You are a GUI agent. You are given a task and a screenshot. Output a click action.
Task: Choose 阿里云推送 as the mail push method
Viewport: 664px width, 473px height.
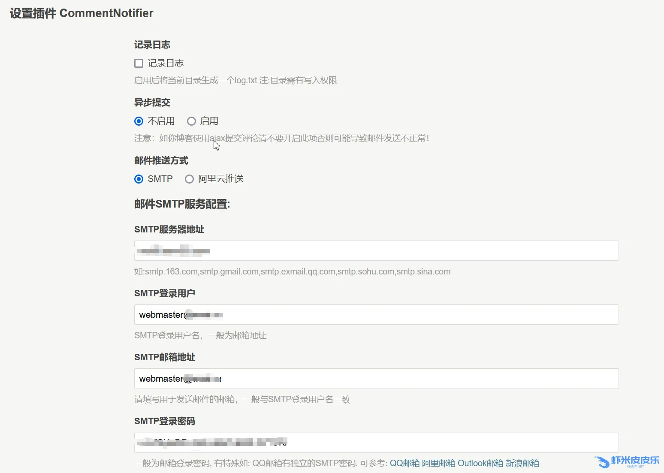(189, 179)
